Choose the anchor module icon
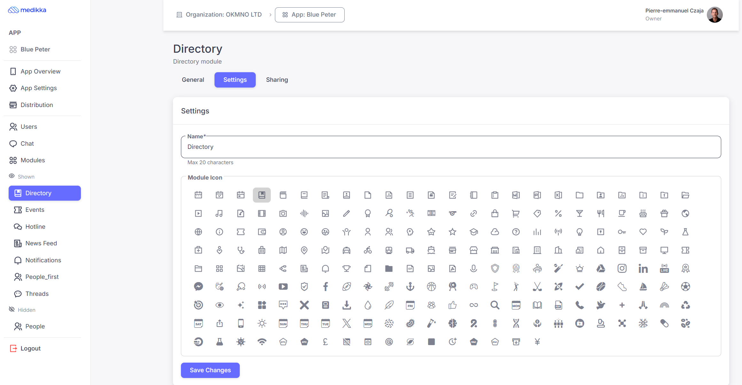This screenshot has height=385, width=742. 410,287
